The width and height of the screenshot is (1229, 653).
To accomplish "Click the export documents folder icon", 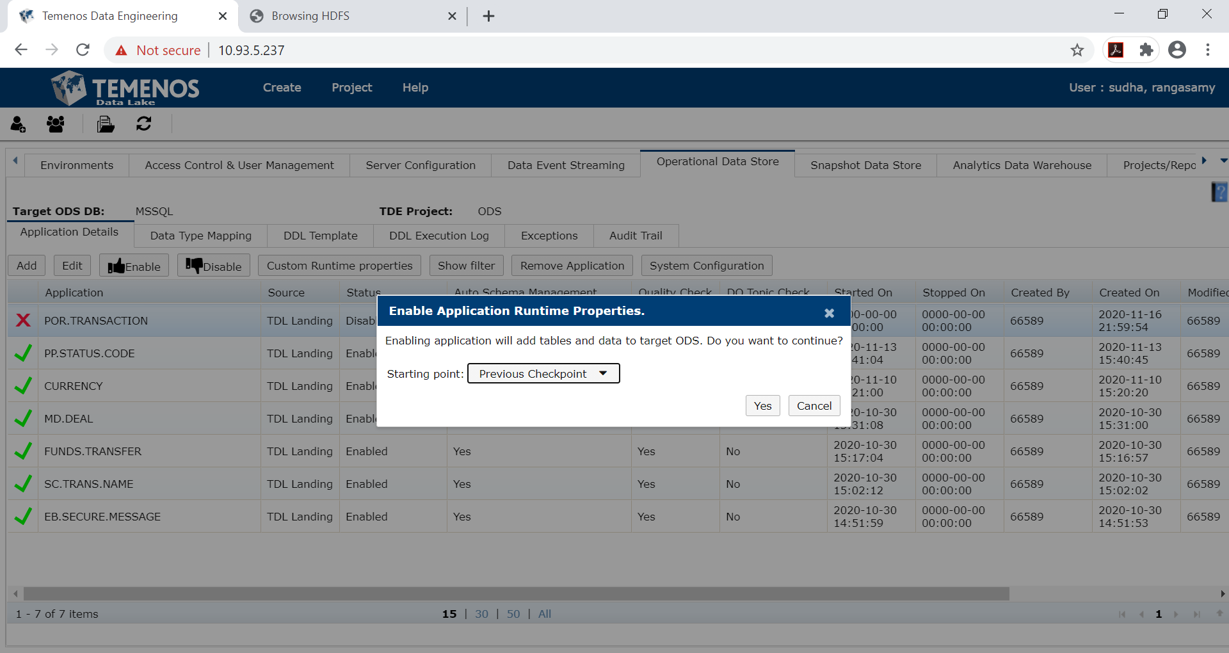I will pyautogui.click(x=105, y=124).
